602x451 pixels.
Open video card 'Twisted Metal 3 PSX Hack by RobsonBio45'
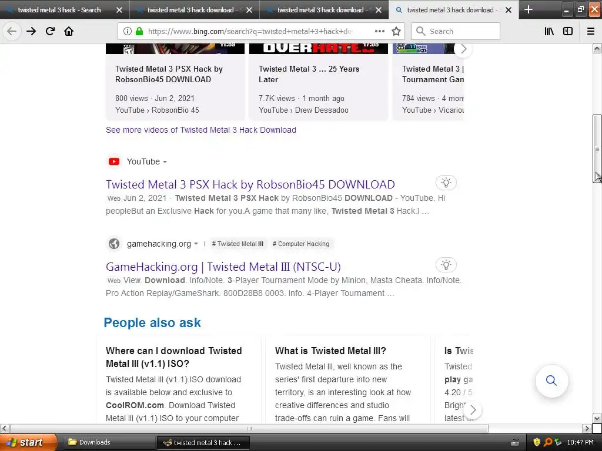coord(175,81)
